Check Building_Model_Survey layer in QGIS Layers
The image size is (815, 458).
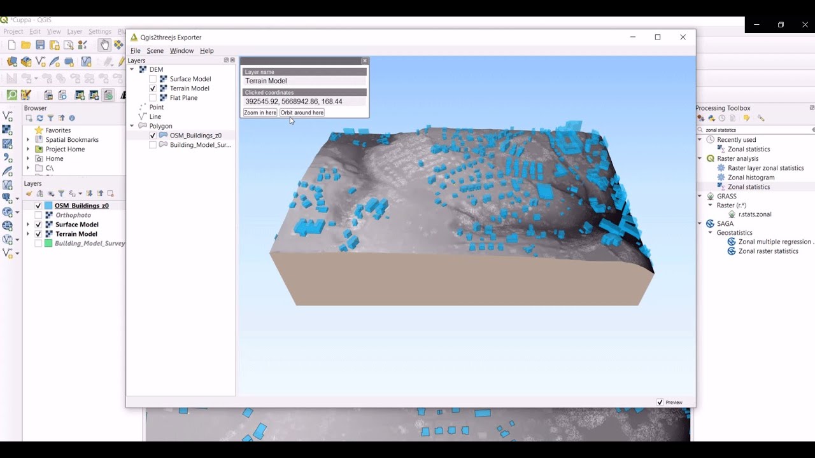(x=38, y=243)
